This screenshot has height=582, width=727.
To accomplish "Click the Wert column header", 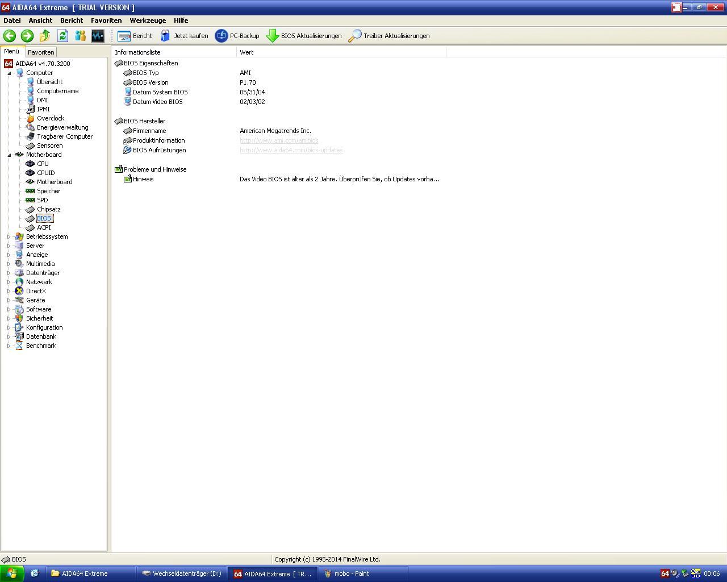I will pos(341,52).
